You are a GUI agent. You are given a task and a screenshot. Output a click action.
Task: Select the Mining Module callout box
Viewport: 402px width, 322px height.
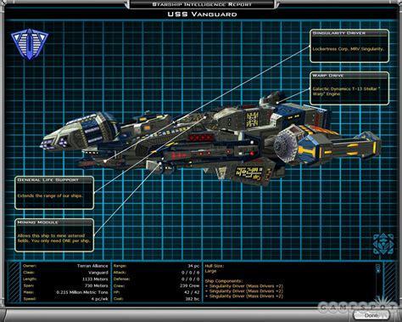click(54, 235)
